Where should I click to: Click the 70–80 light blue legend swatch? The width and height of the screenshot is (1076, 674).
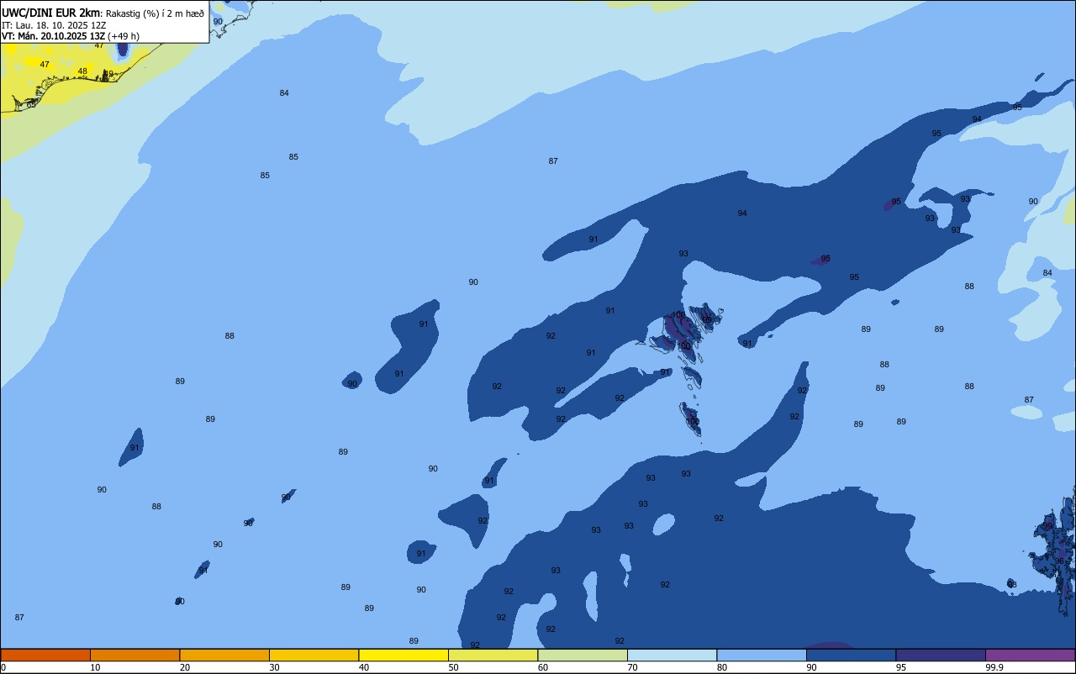point(672,655)
